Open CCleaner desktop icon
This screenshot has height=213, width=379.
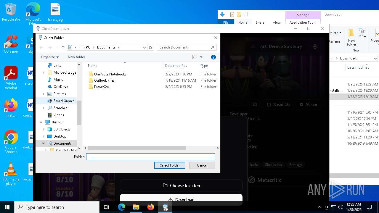(x=11, y=44)
